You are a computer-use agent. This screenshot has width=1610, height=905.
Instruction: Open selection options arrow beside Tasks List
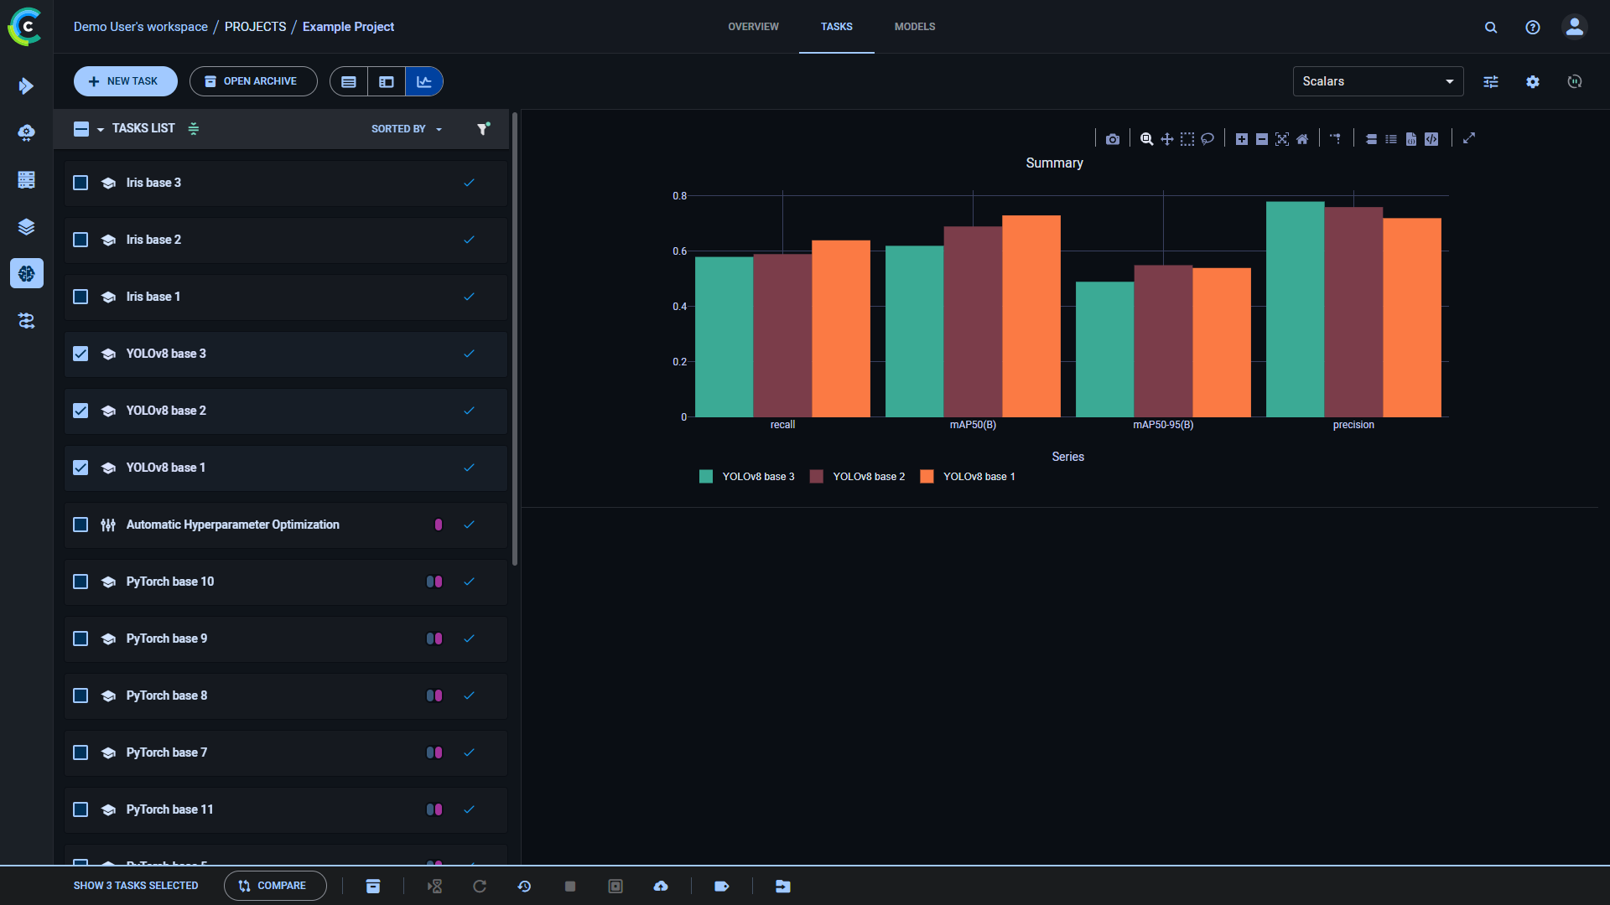point(101,129)
